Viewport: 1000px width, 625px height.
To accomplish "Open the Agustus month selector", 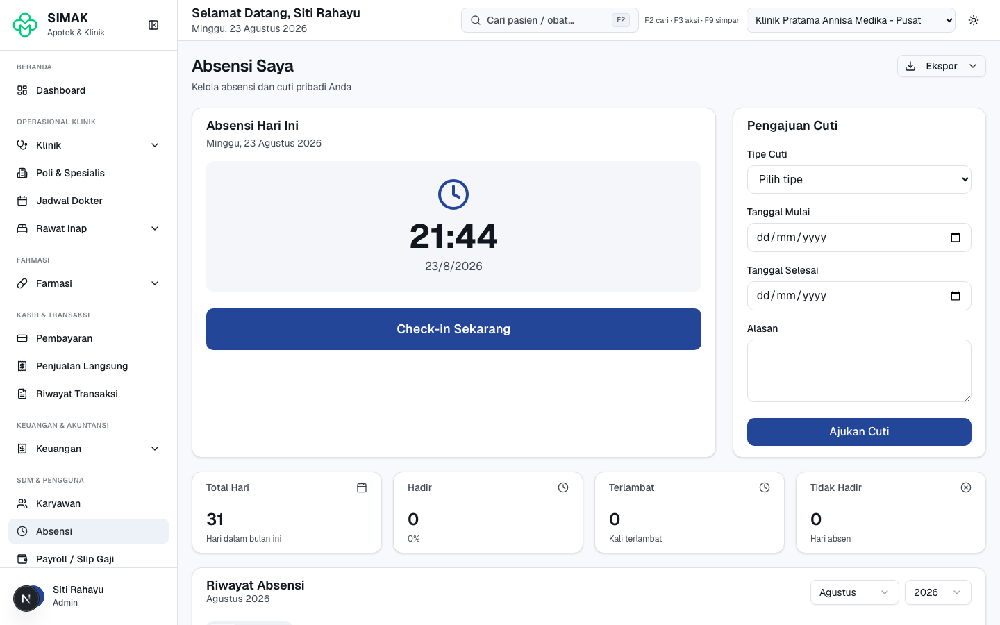I will (x=855, y=592).
